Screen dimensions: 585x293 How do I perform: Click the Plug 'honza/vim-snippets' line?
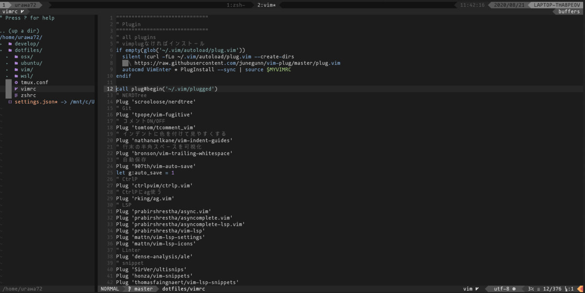tap(154, 276)
